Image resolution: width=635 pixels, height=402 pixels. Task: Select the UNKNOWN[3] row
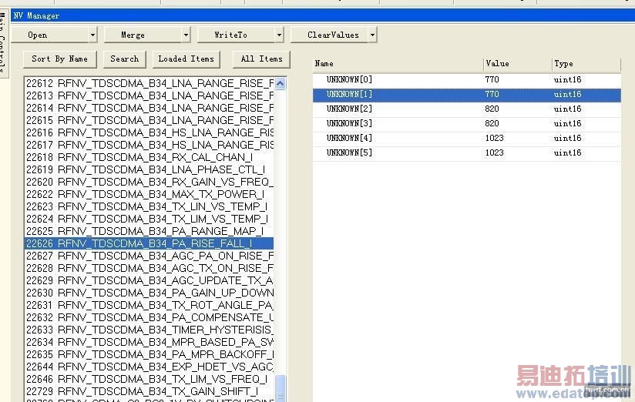coord(466,124)
